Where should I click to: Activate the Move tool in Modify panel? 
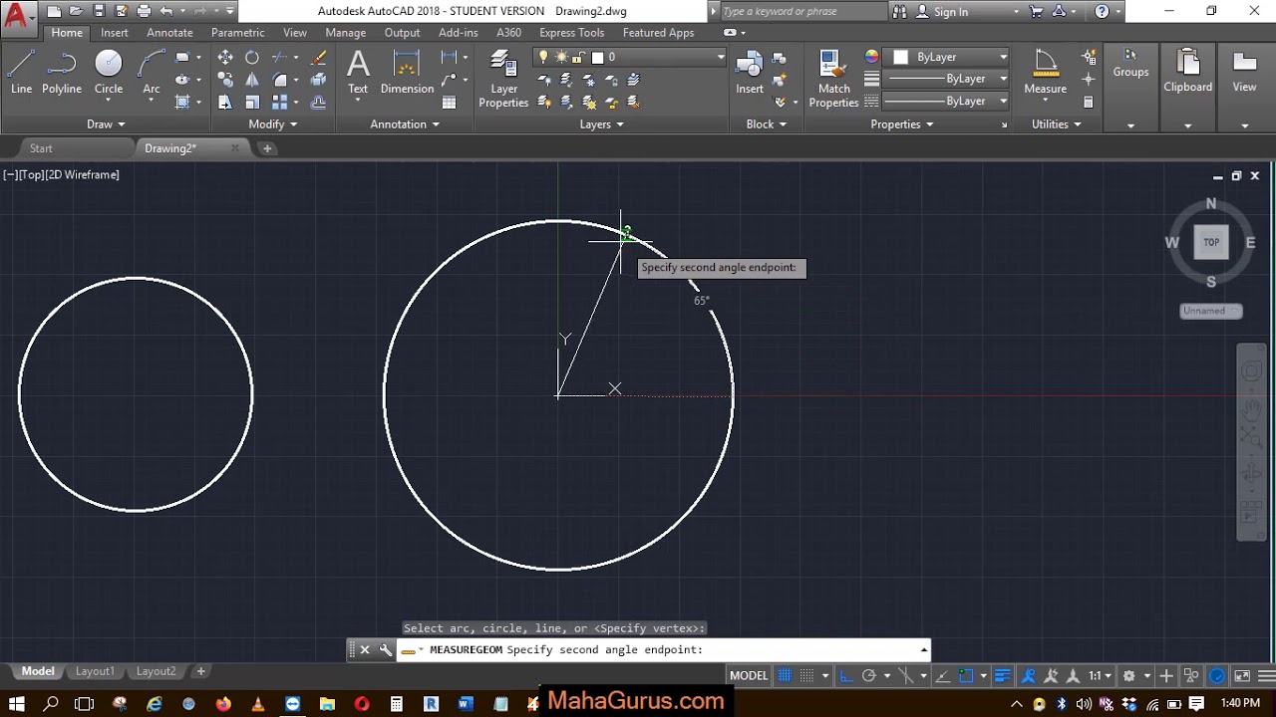(x=225, y=58)
